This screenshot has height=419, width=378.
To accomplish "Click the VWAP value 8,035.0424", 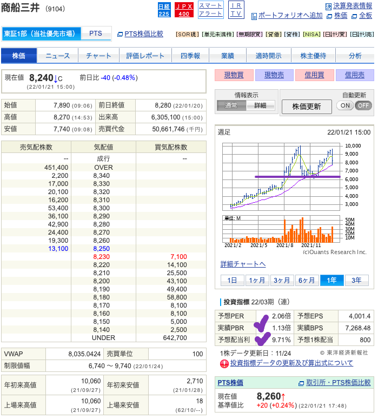I will pyautogui.click(x=84, y=354).
